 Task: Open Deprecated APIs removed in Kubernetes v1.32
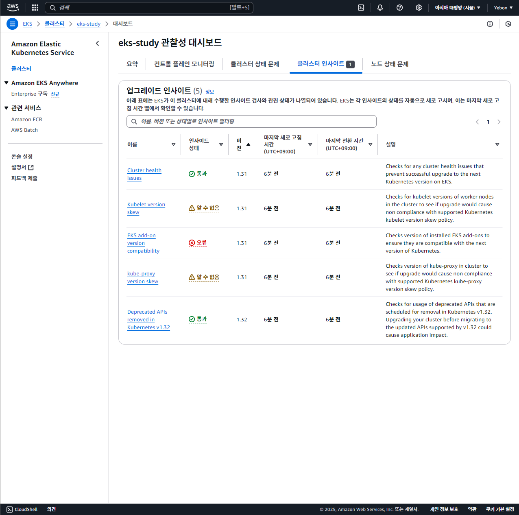148,319
